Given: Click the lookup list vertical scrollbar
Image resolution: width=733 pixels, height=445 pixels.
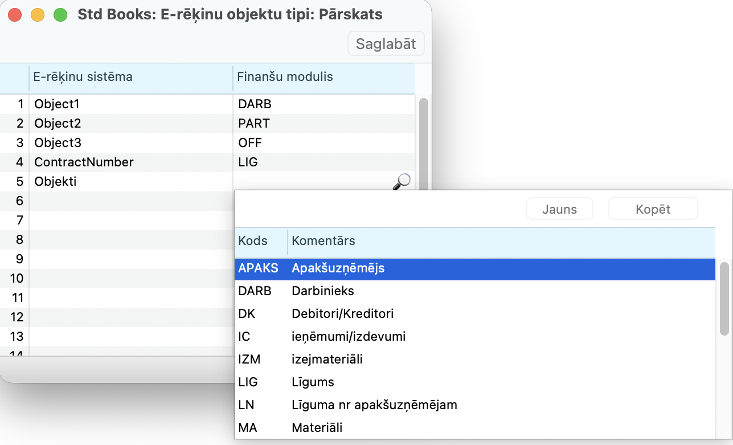Looking at the screenshot, I should (724, 299).
